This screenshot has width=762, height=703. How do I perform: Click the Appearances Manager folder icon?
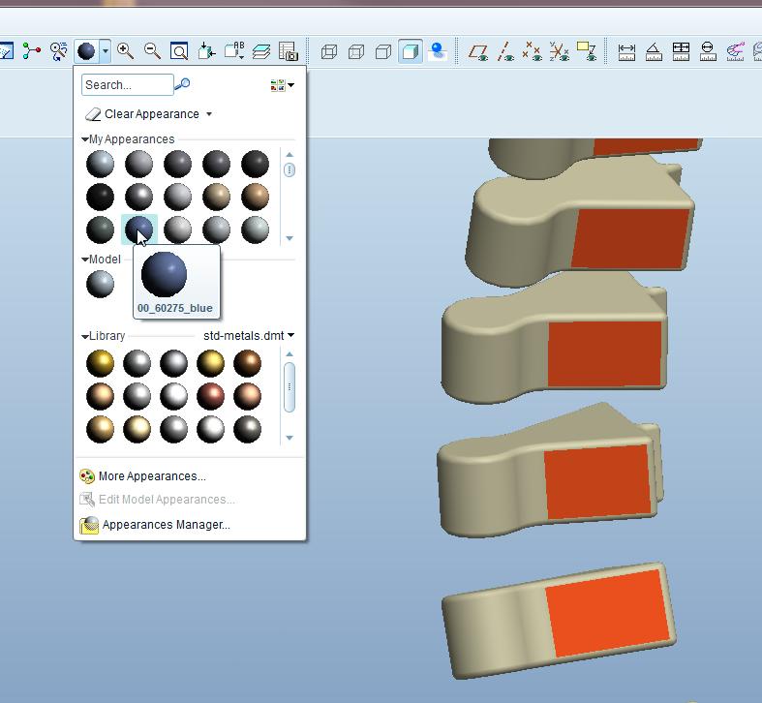89,525
